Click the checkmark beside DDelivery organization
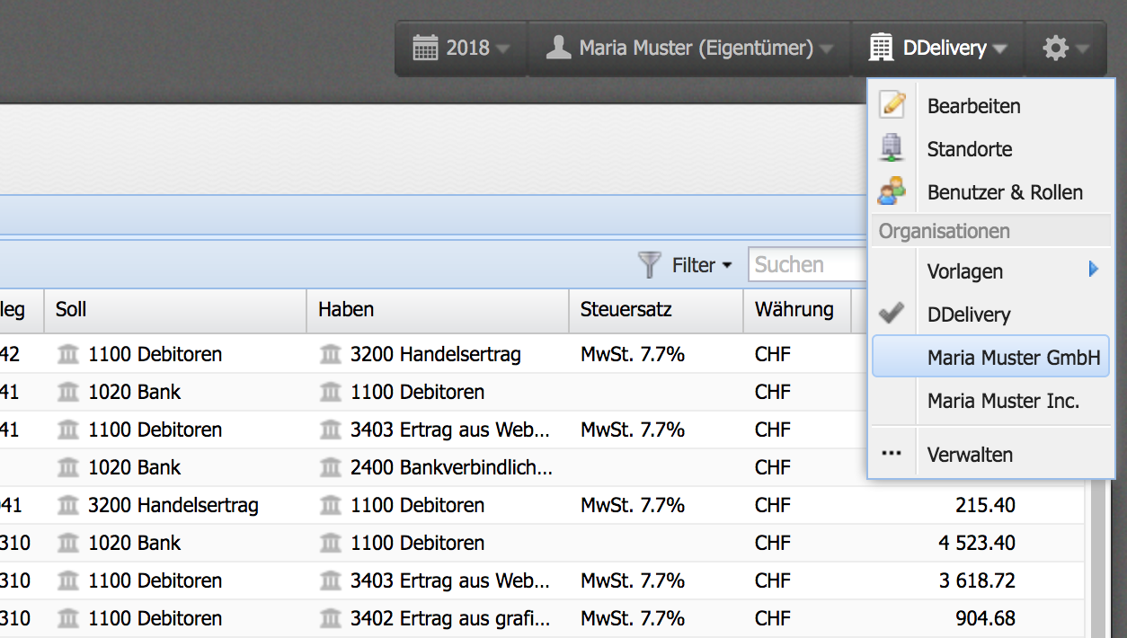 892,314
